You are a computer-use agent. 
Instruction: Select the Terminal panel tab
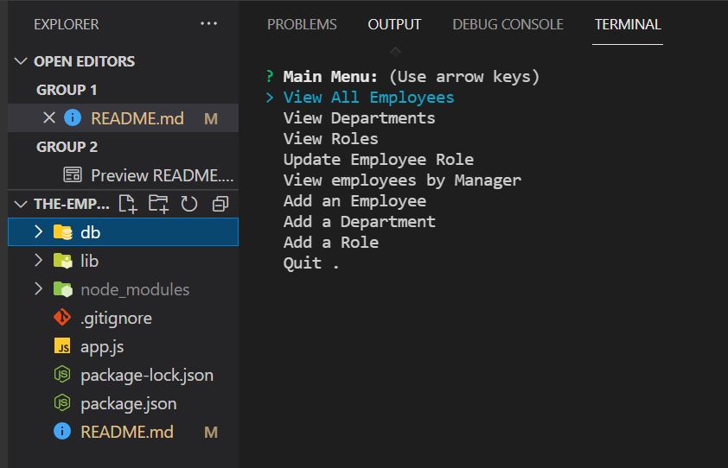(628, 24)
